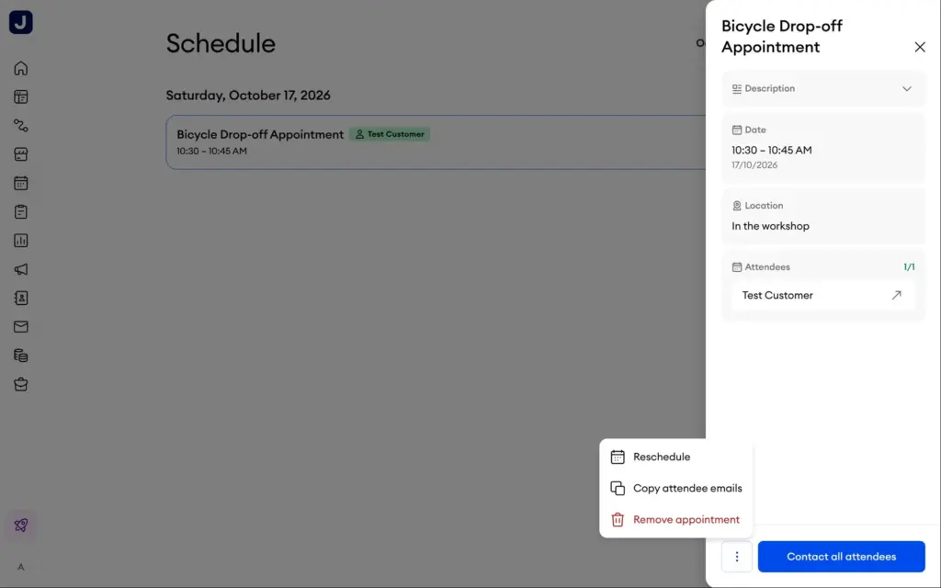This screenshot has height=588, width=941.
Task: Click Contact all attendees button
Action: click(x=841, y=557)
